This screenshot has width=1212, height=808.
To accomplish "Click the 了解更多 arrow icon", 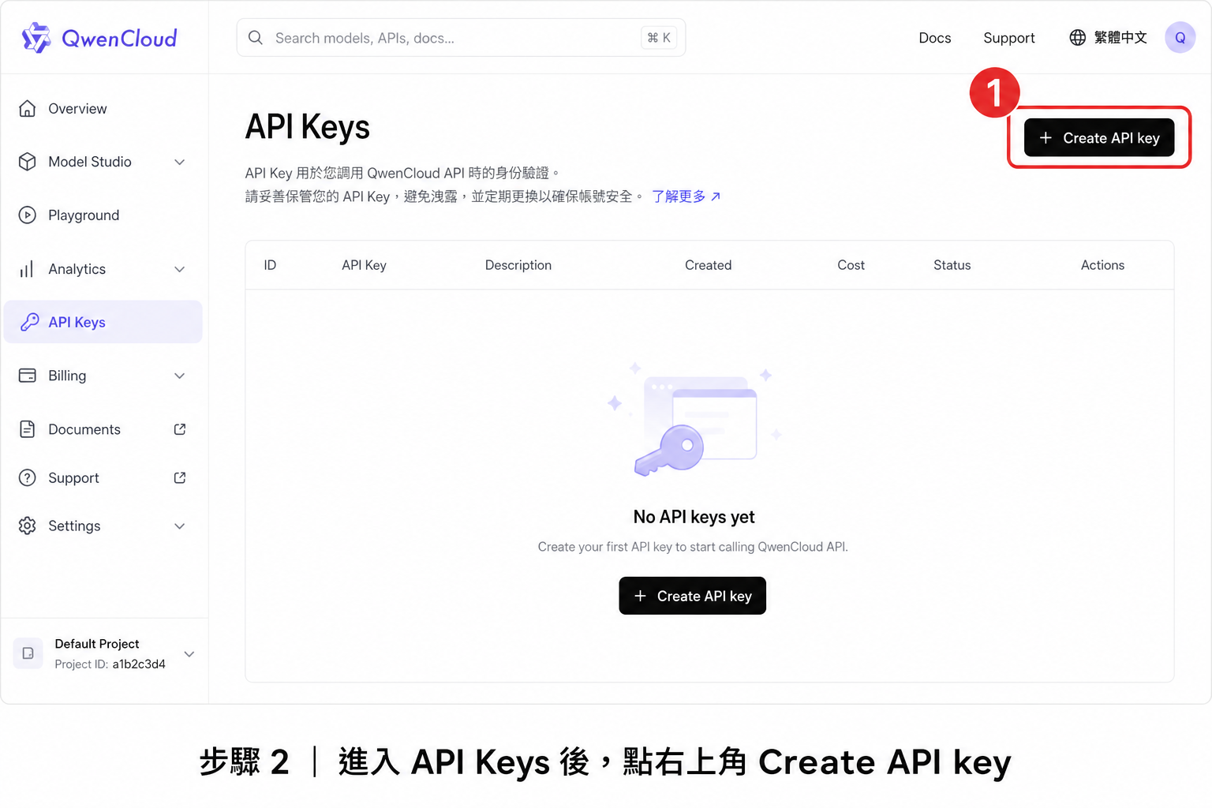I will (716, 196).
